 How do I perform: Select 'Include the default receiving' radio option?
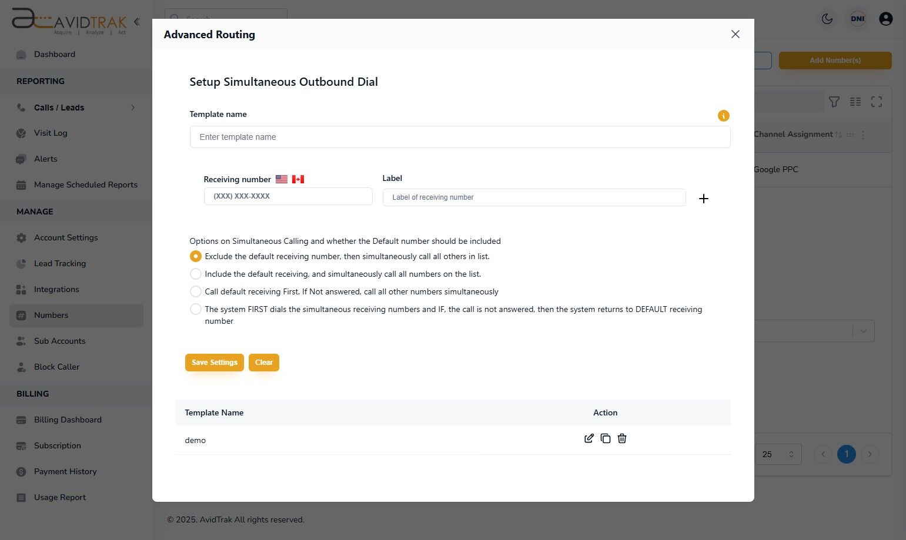pyautogui.click(x=196, y=274)
